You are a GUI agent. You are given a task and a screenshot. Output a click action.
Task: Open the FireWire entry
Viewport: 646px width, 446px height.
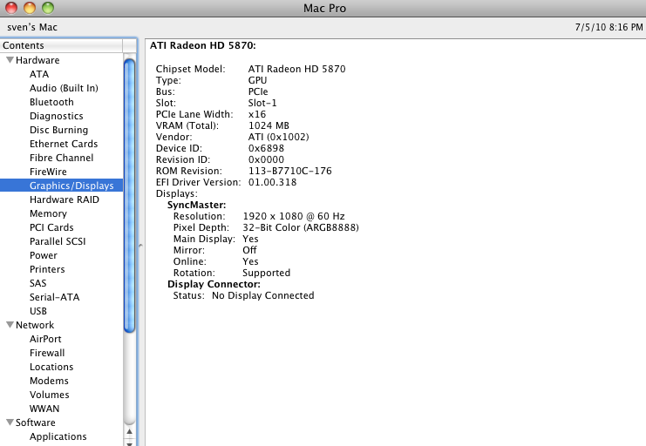click(48, 172)
